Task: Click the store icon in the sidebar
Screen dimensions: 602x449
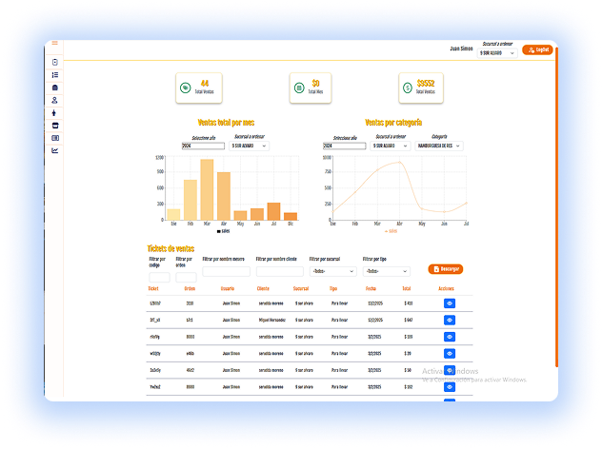Action: point(55,125)
